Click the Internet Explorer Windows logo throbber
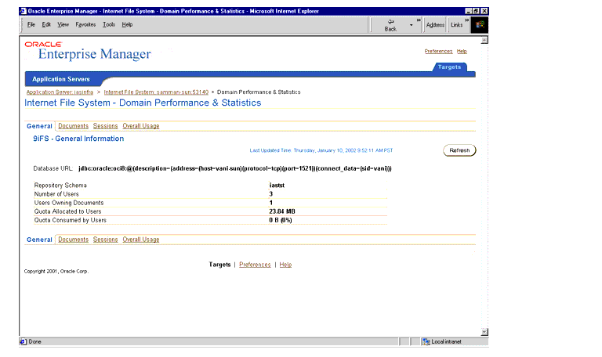This screenshot has width=602, height=357. pyautogui.click(x=480, y=25)
